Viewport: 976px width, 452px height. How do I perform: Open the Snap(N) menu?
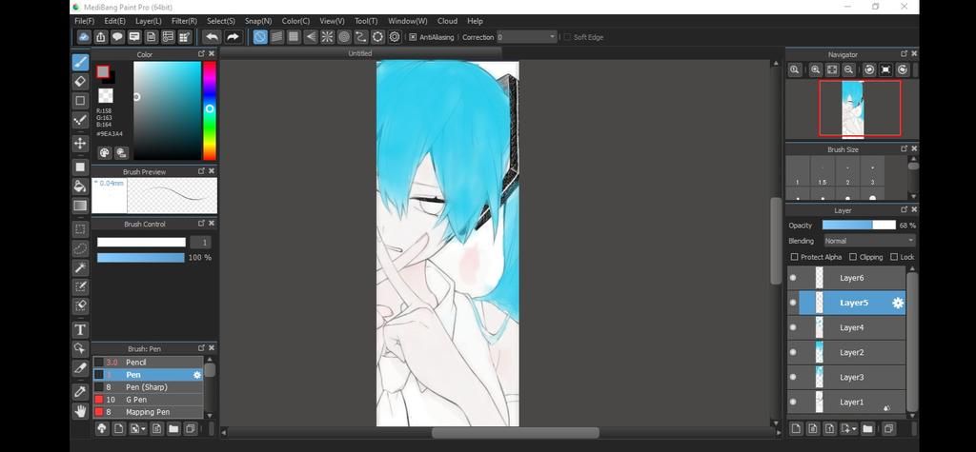pos(258,21)
